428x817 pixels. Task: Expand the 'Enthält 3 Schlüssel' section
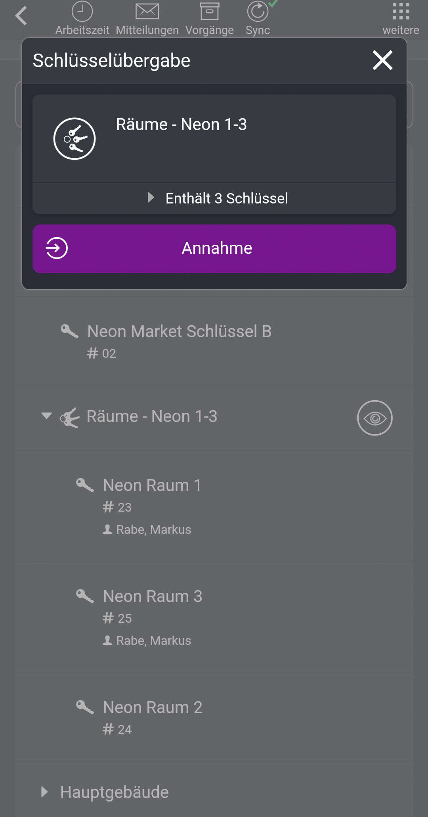click(x=227, y=198)
